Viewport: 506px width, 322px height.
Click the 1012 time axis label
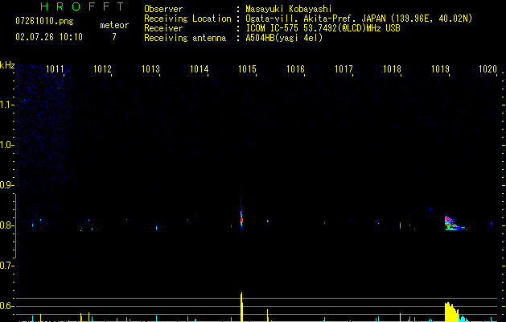pos(102,69)
